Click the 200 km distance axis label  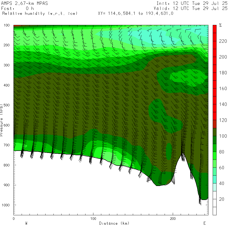click(x=173, y=219)
